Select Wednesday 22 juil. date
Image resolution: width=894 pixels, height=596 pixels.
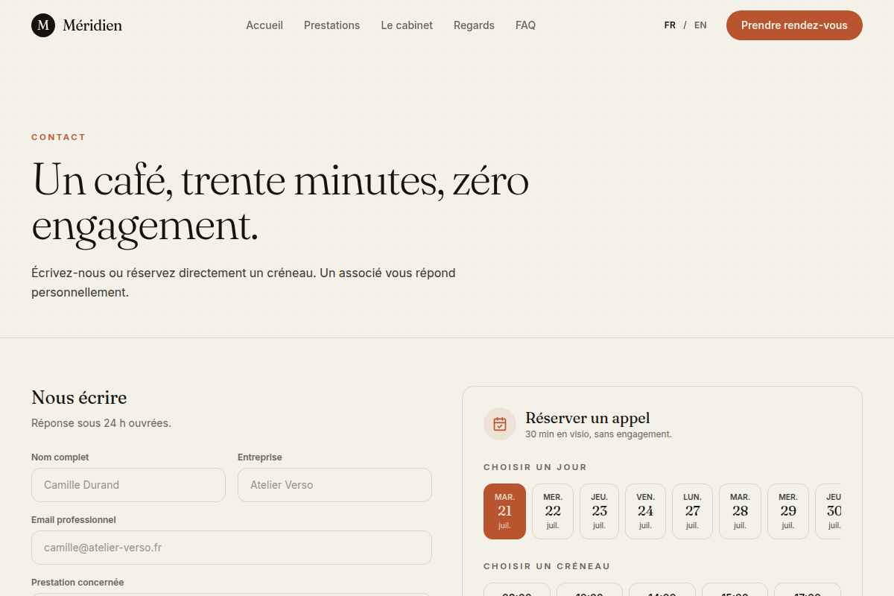coord(553,511)
